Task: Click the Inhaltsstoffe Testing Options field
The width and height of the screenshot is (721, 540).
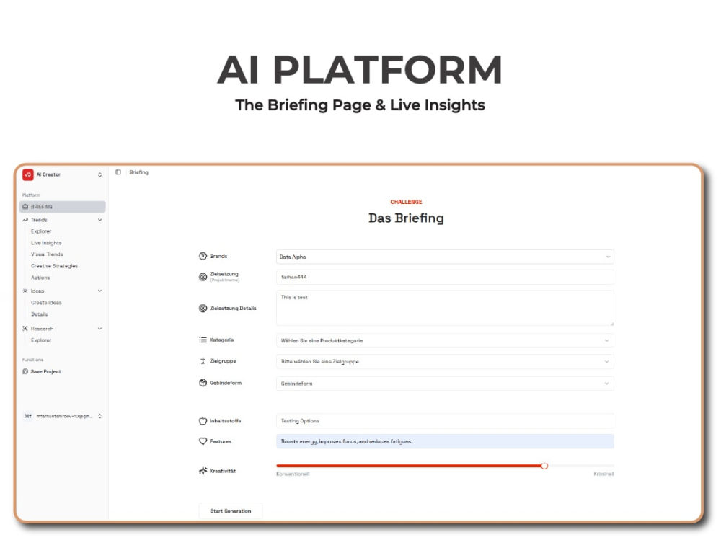Action: tap(445, 421)
